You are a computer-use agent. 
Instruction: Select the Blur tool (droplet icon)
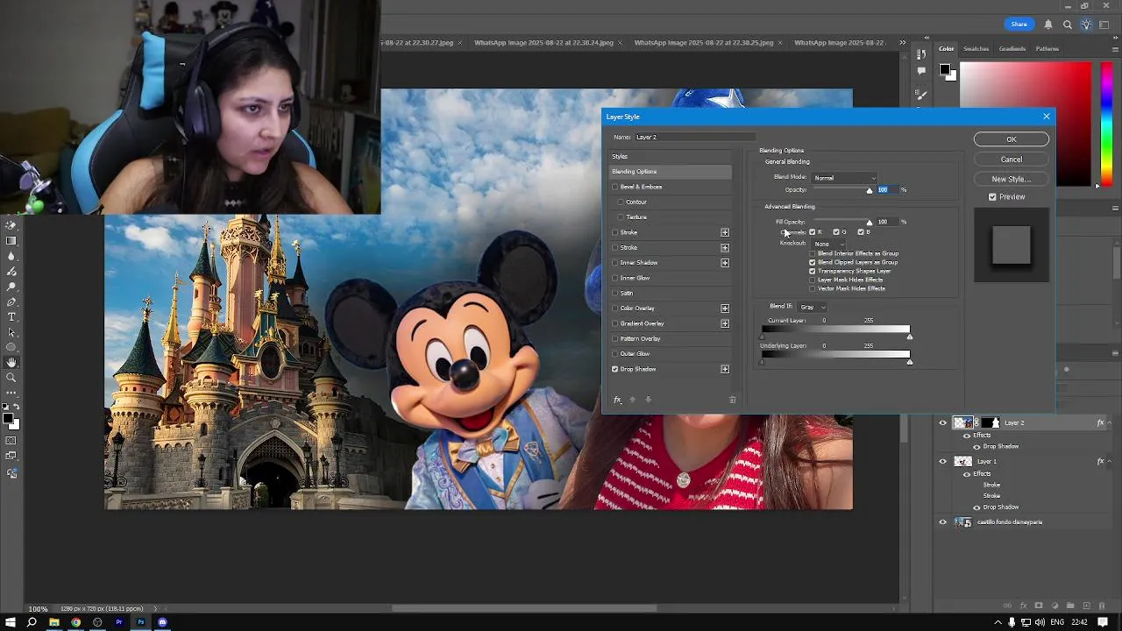(11, 256)
